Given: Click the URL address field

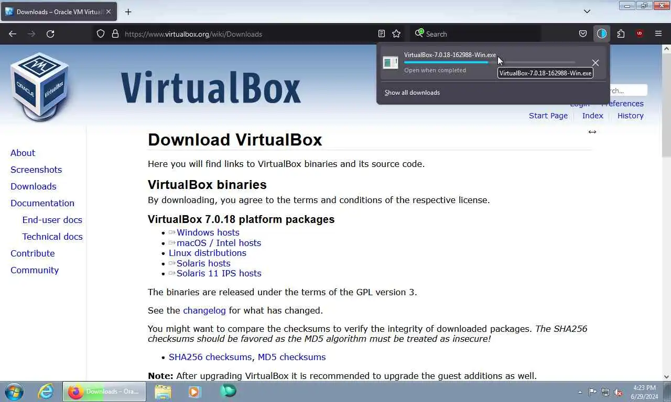Looking at the screenshot, I should click(249, 33).
